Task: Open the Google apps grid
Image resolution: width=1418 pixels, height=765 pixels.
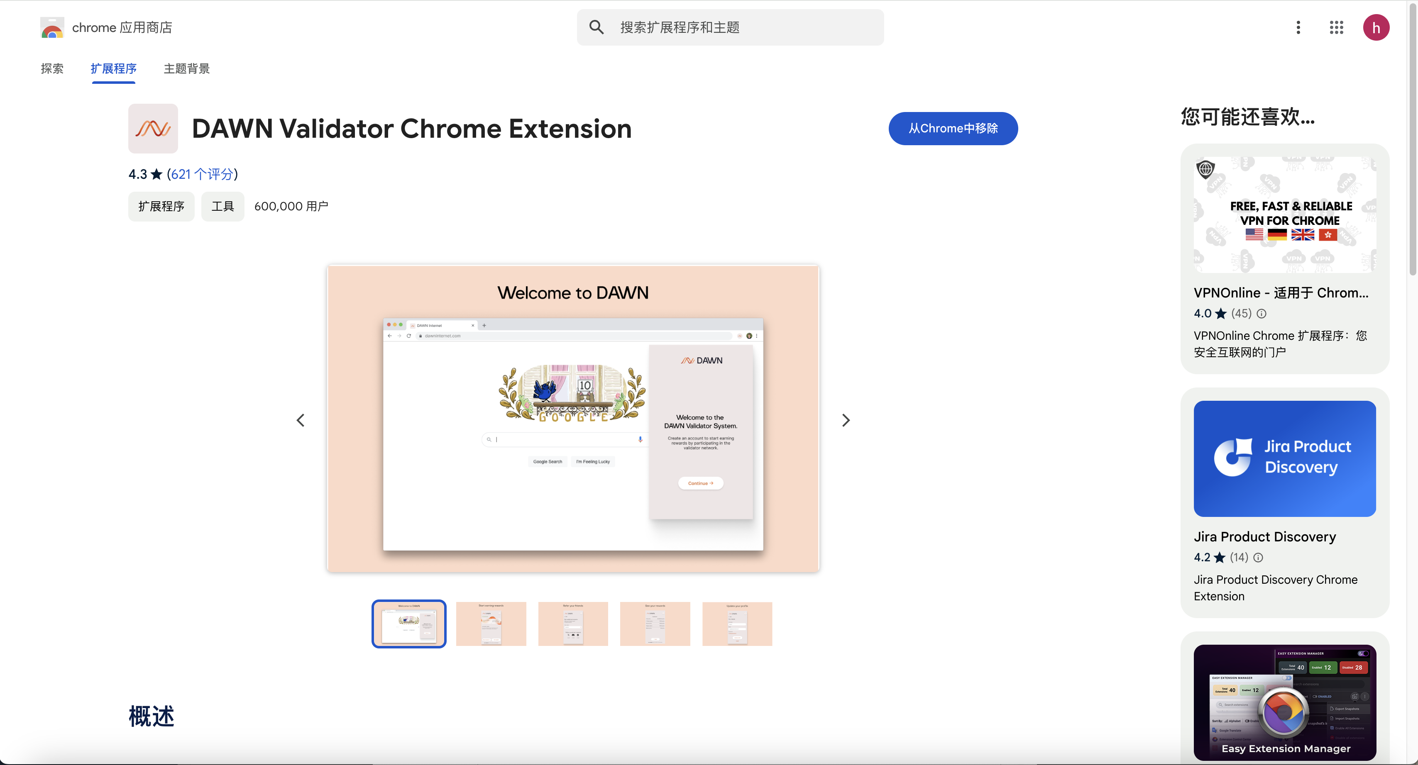Action: tap(1337, 27)
